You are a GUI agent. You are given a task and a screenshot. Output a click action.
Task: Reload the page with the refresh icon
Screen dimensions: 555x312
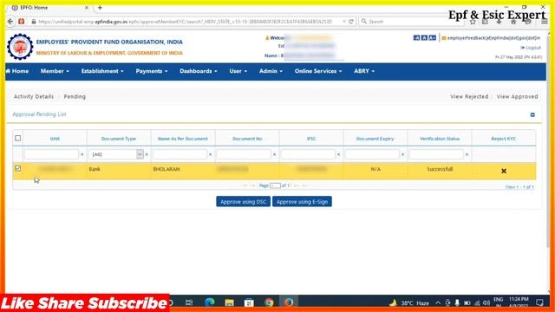351,22
